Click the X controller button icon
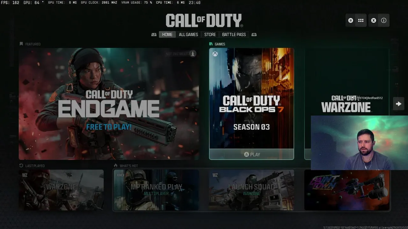Viewport: 408px width, 229px height. pyautogui.click(x=374, y=20)
